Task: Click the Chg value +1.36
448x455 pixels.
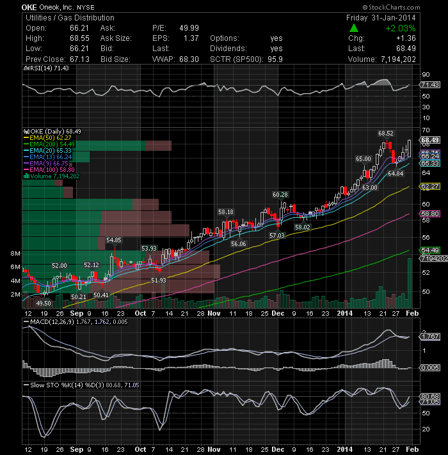Action: tap(406, 38)
